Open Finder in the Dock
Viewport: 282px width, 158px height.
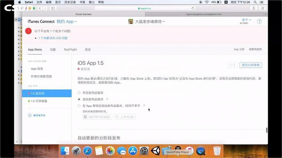tap(65, 151)
